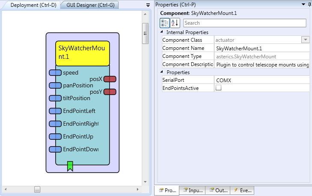Screen dimensions: 312x196
Task: Click the Component Name label
Action: [183, 48]
